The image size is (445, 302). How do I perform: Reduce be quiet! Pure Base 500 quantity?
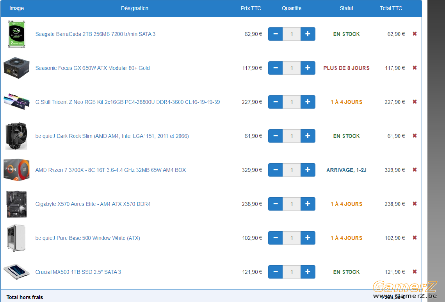click(x=275, y=238)
